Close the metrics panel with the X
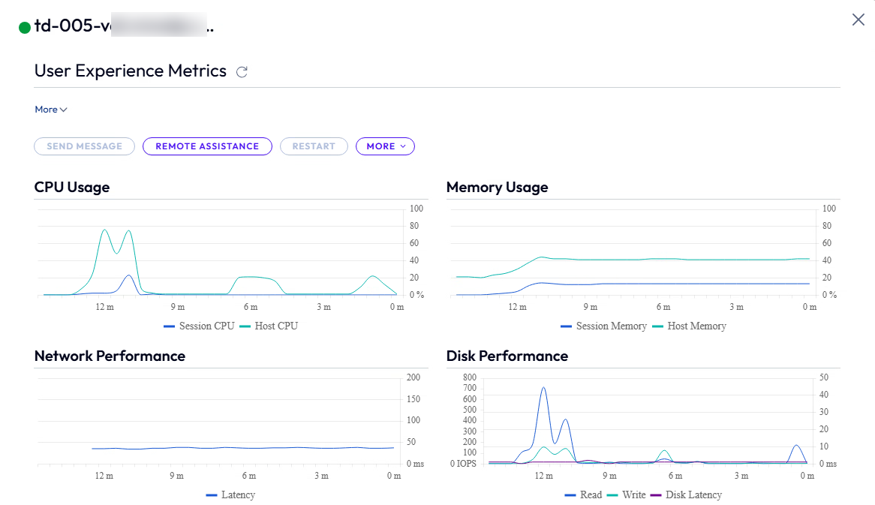This screenshot has width=875, height=505. coord(858,20)
